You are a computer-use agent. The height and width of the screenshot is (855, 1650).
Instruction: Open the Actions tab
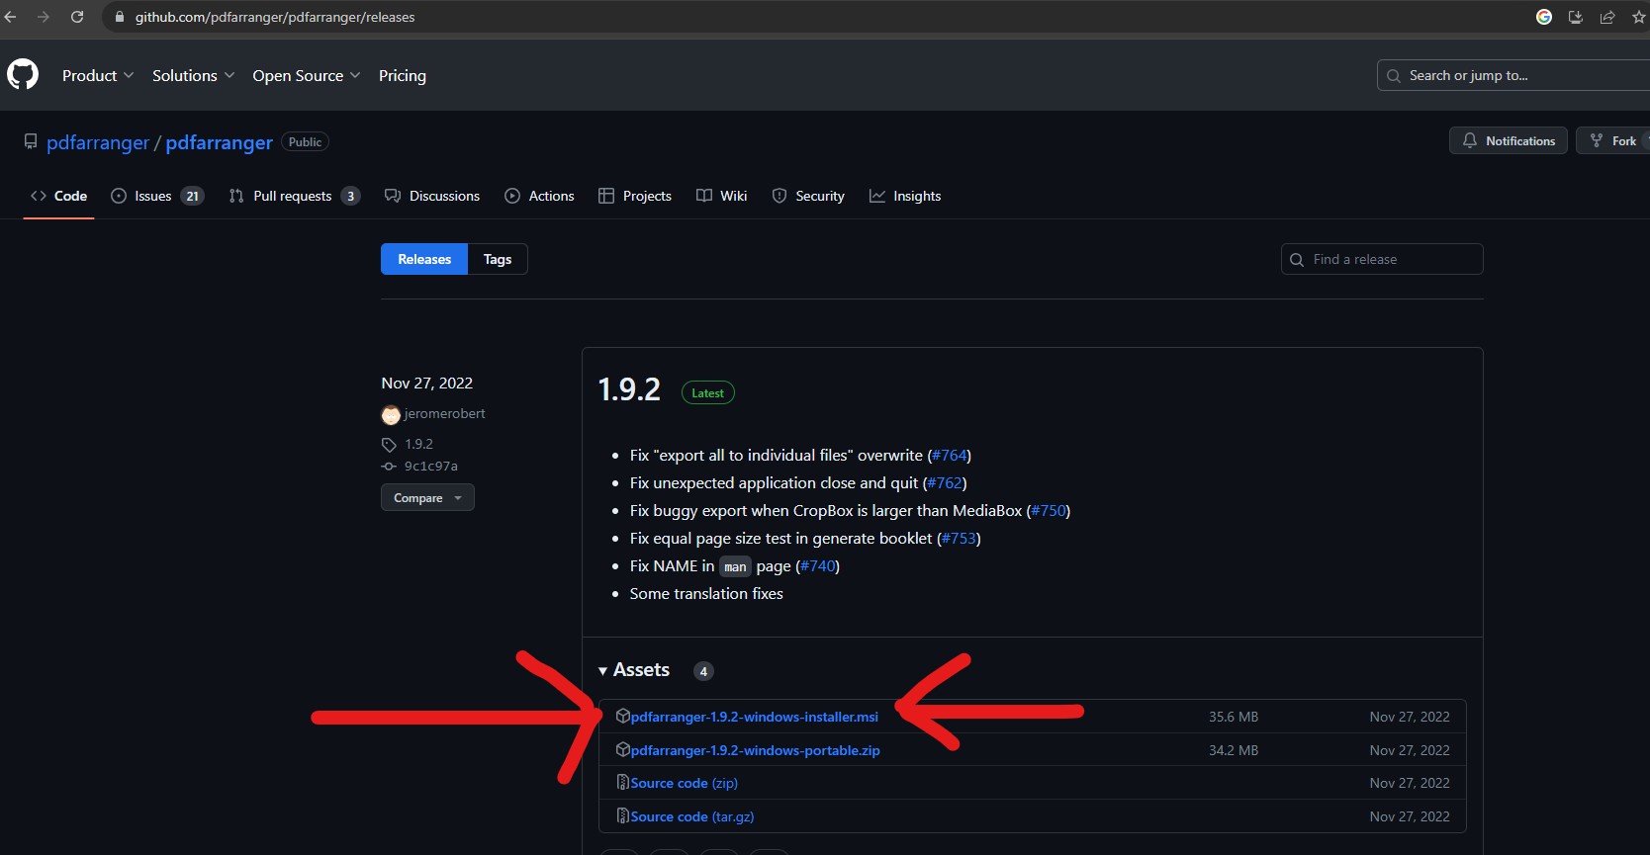pyautogui.click(x=539, y=196)
